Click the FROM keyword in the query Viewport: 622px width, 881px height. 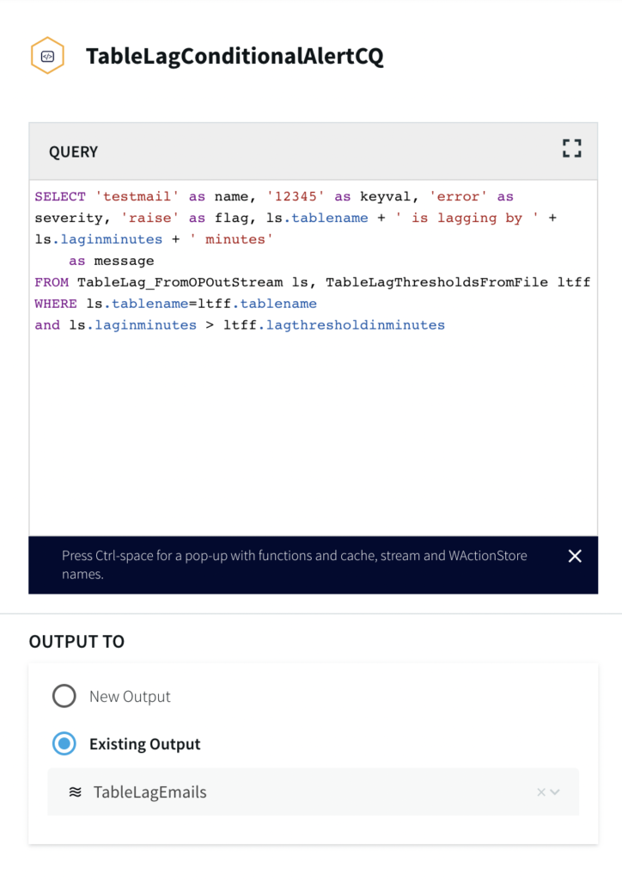point(52,282)
